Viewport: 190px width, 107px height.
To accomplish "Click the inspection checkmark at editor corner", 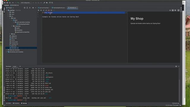I will click(x=126, y=12).
